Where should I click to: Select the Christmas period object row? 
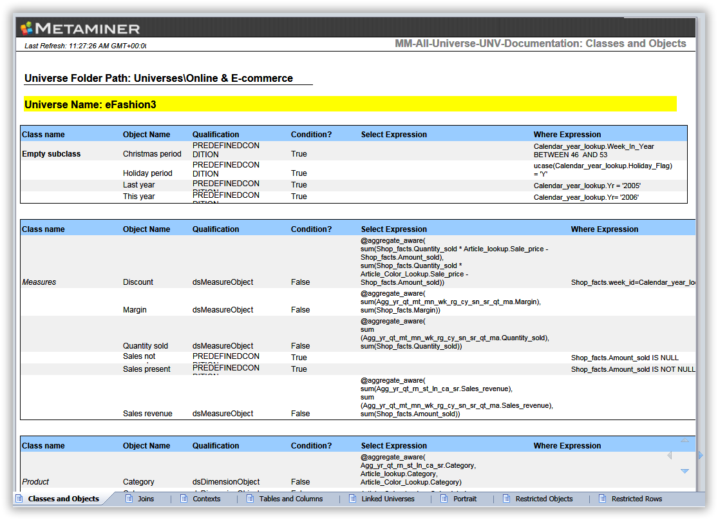pos(354,151)
